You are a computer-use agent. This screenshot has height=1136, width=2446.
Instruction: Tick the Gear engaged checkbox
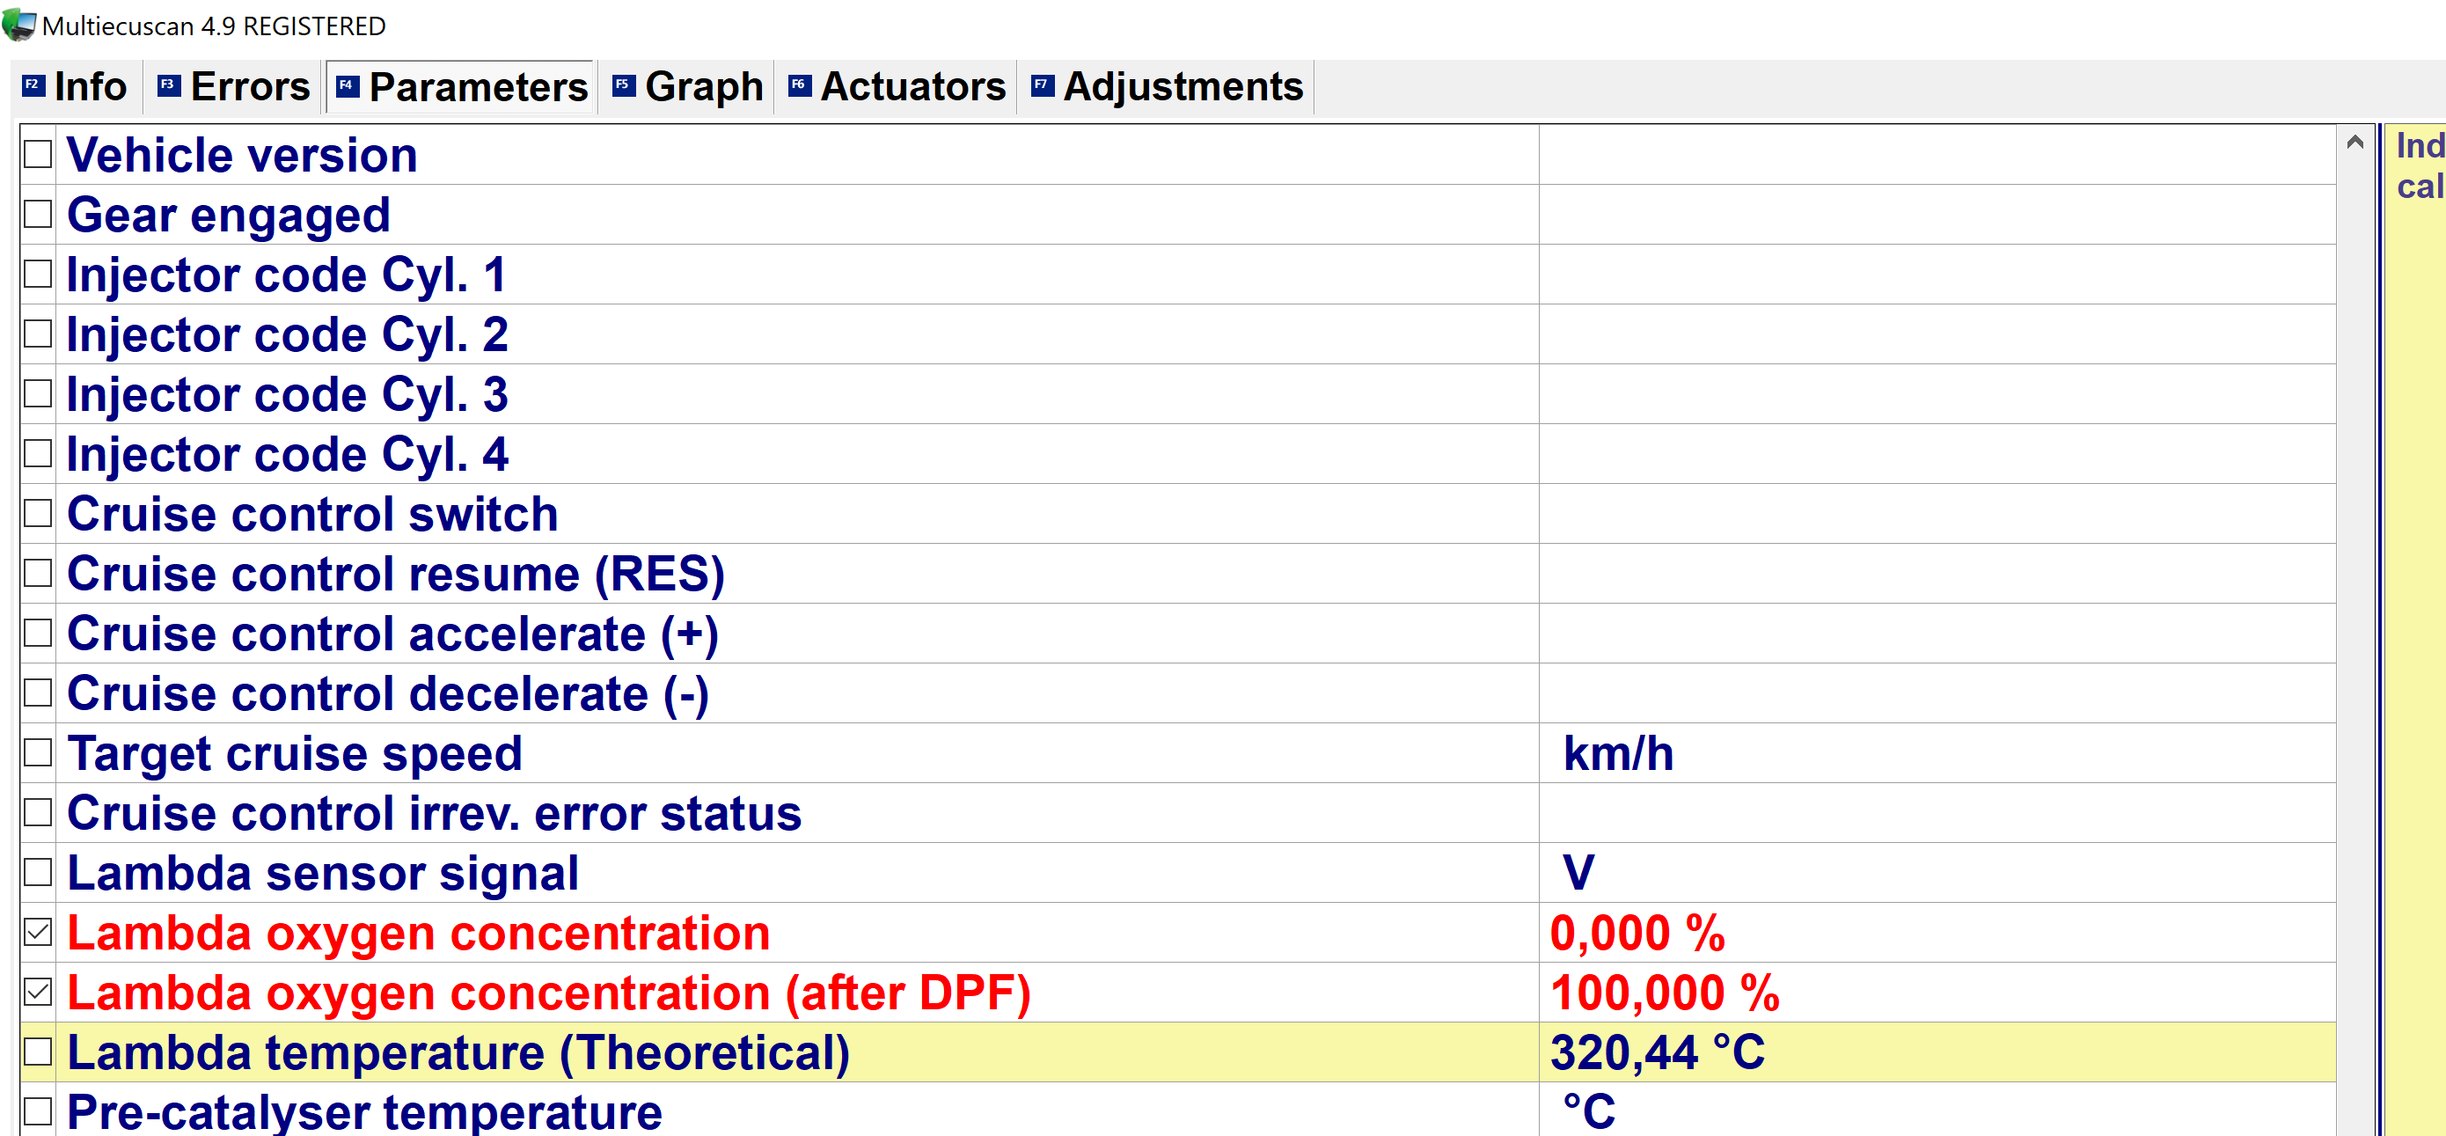click(x=38, y=214)
